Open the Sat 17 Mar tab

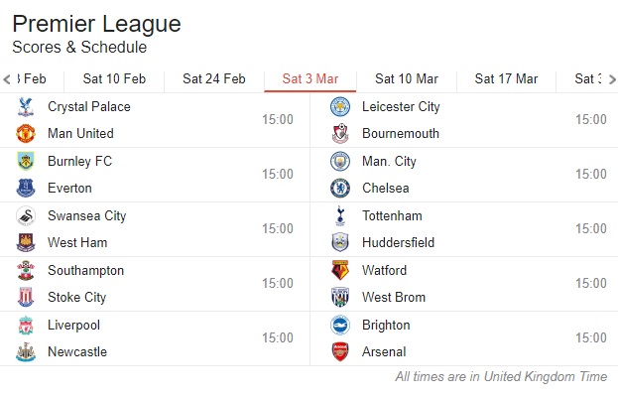pos(506,78)
